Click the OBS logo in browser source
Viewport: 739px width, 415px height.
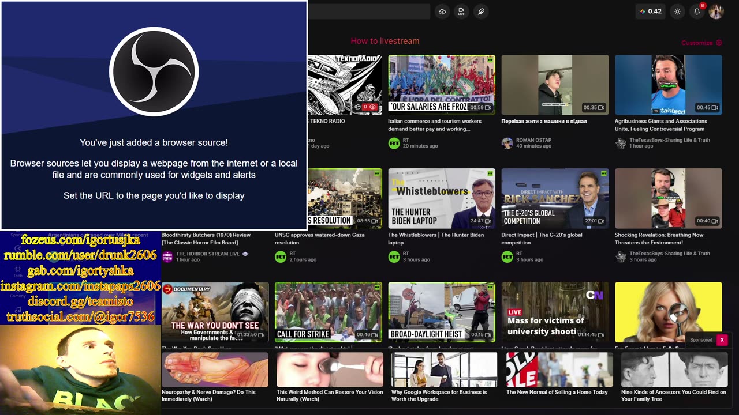pos(154,71)
